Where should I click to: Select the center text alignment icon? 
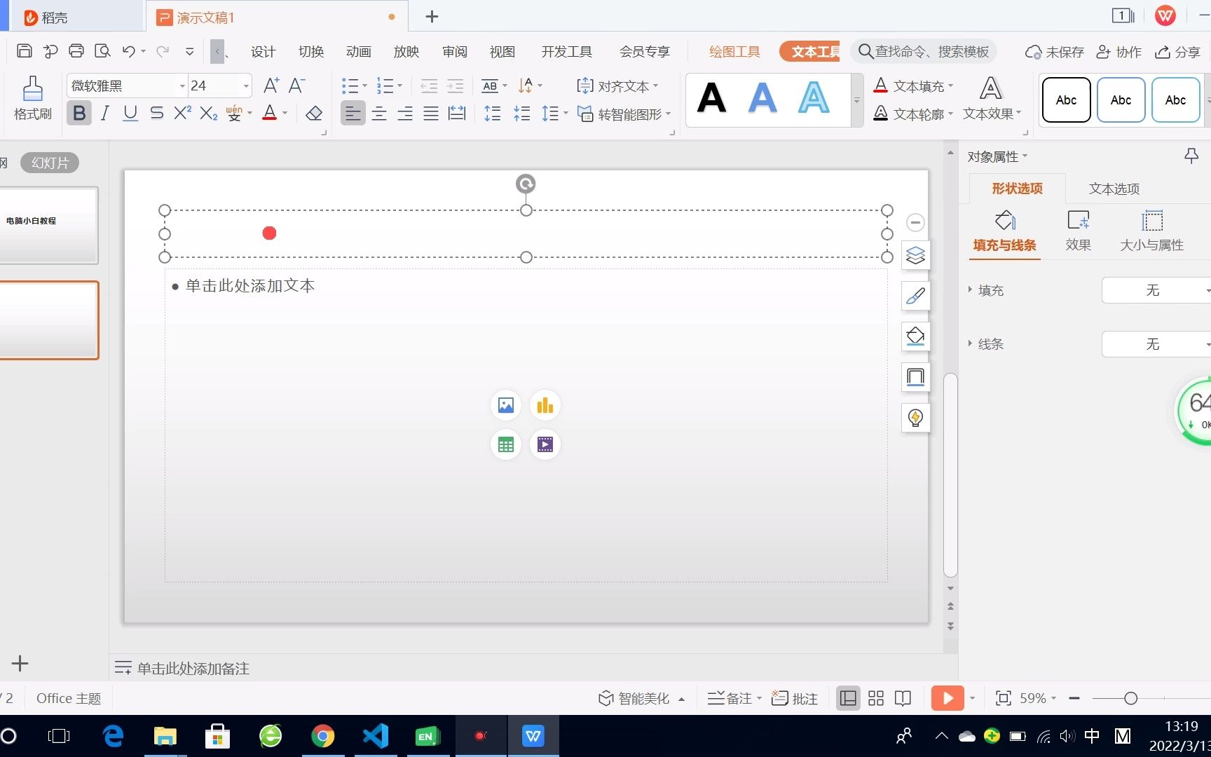[378, 113]
